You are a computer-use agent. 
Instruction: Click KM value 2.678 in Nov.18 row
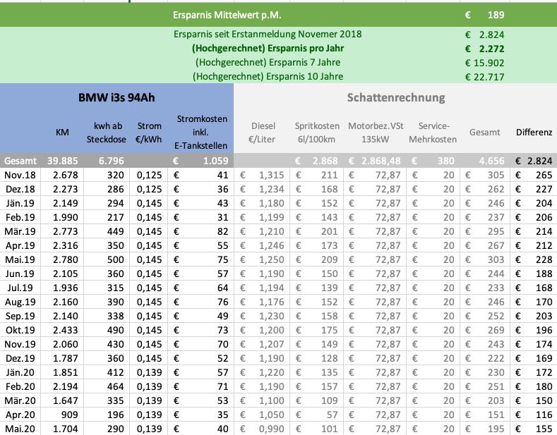(x=66, y=175)
